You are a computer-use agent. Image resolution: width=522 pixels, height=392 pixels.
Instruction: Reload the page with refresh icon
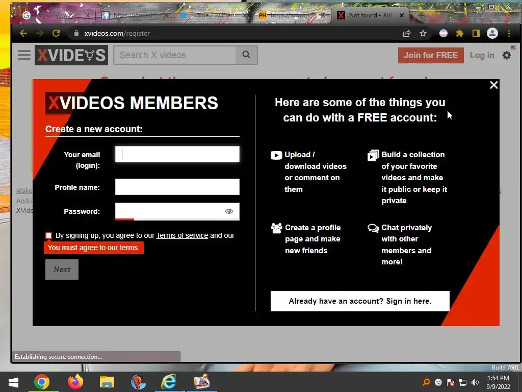click(x=56, y=33)
